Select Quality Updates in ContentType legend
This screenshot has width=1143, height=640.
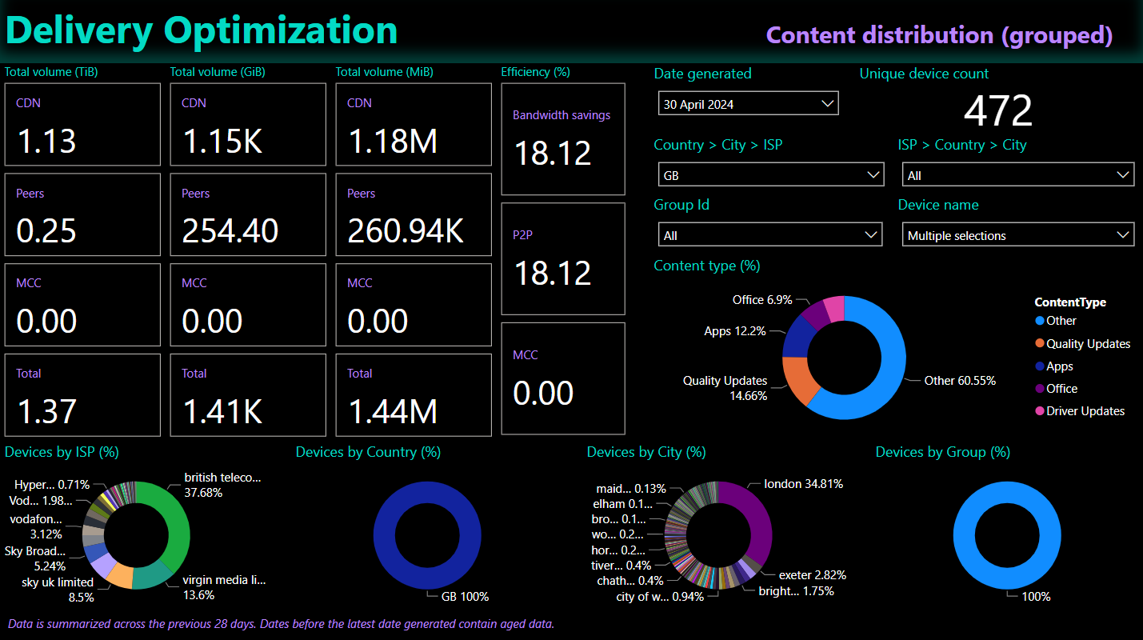tap(1088, 344)
